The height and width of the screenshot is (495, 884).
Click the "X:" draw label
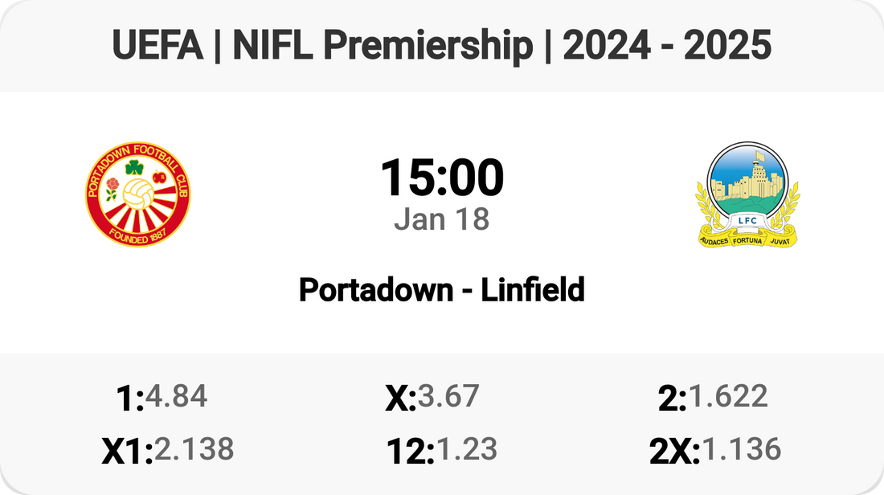click(400, 399)
